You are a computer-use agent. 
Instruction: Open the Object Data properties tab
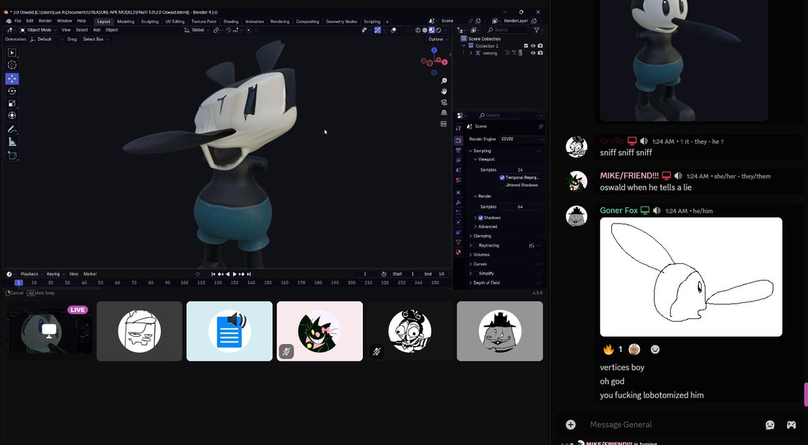(x=458, y=242)
